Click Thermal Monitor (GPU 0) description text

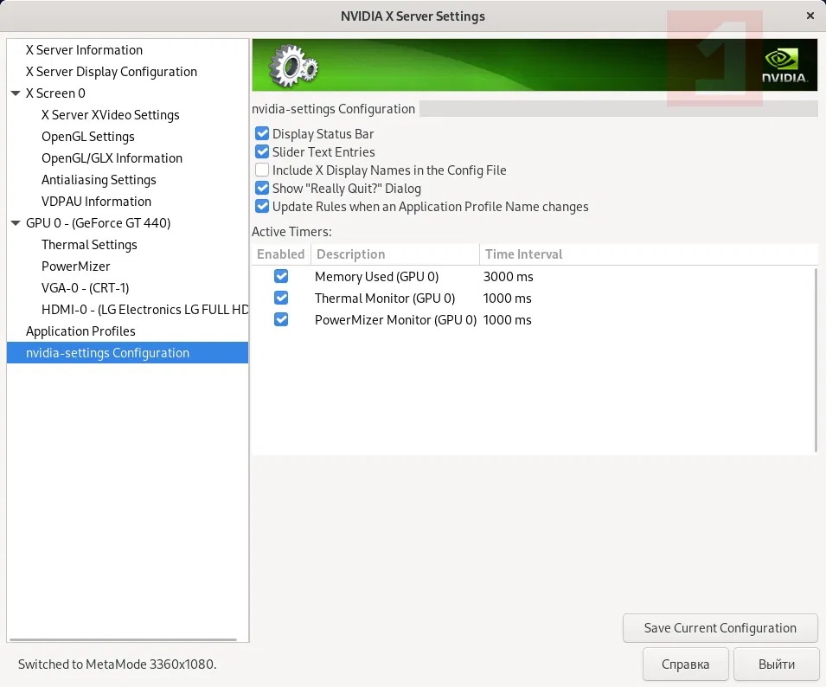[x=385, y=299]
